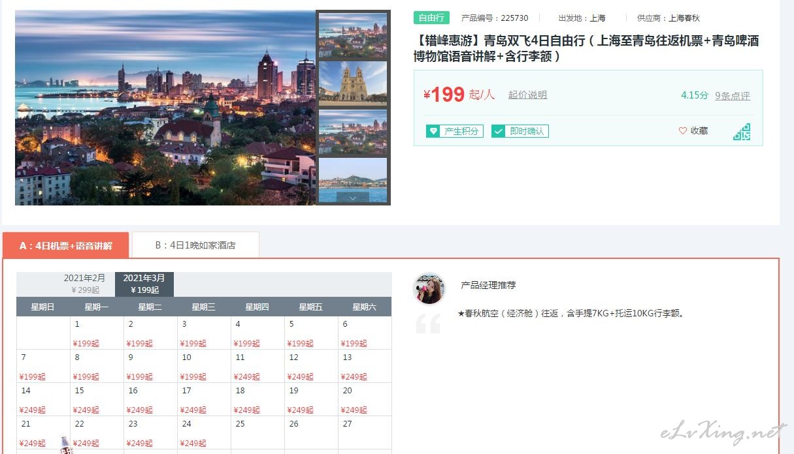
Task: Select the 2021年3月 month tab
Action: tap(144, 284)
